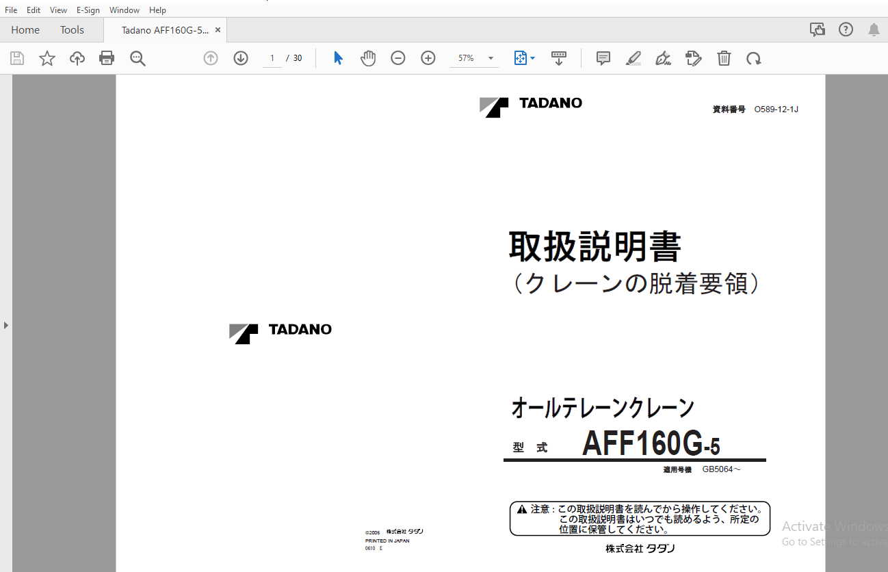
Task: Open the Find text magnifier
Action: coord(138,58)
